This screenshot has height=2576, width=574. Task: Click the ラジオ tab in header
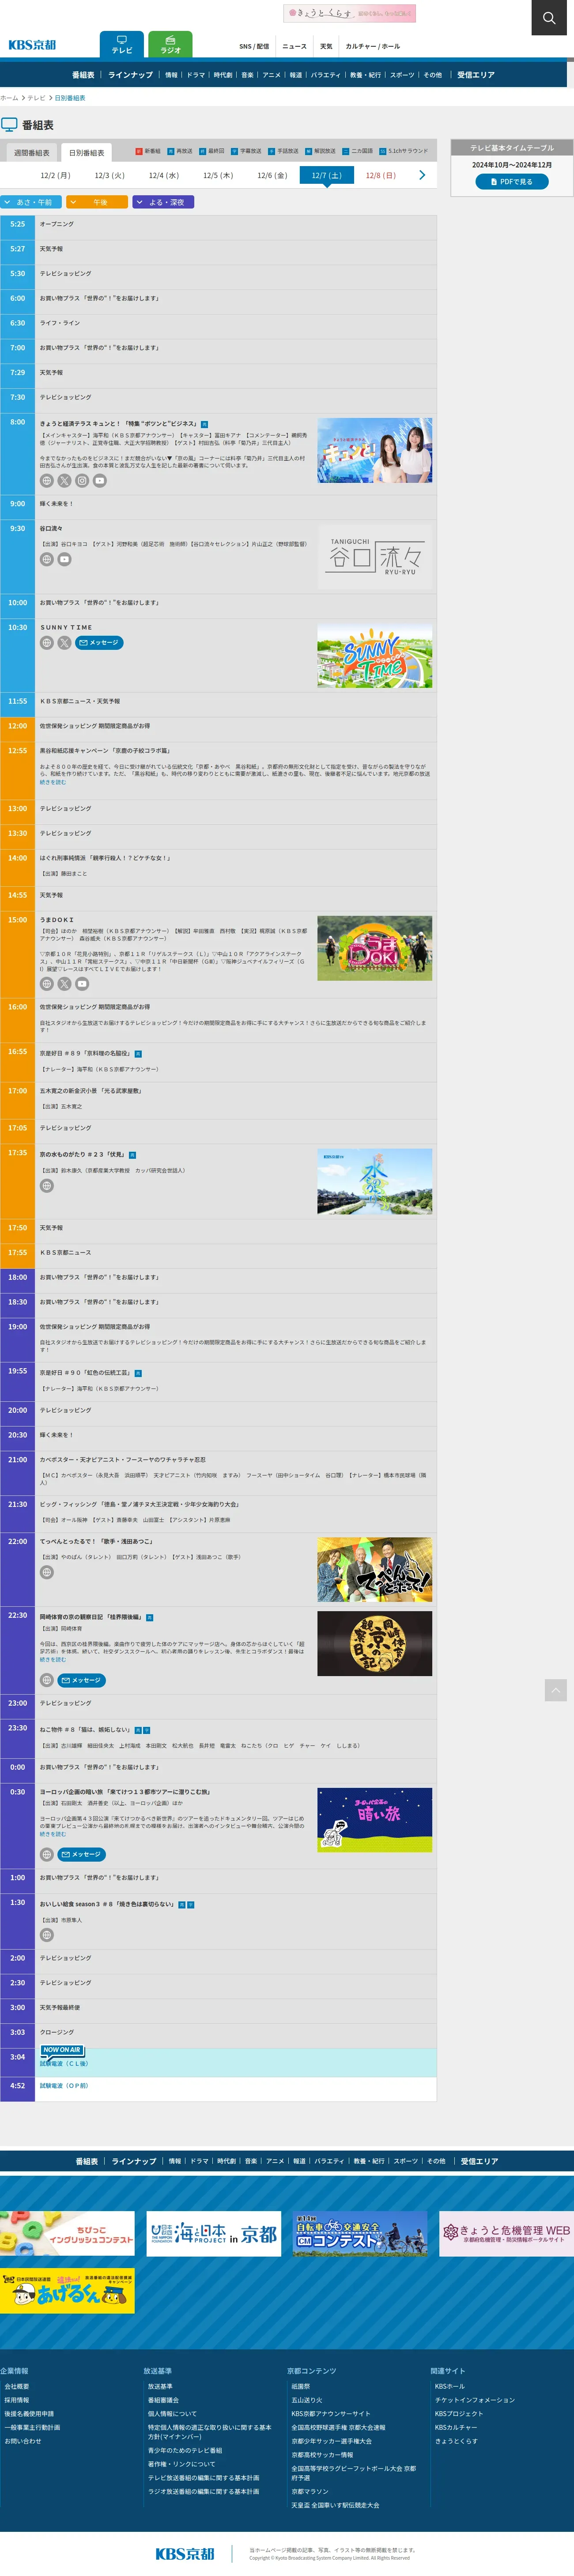[171, 44]
